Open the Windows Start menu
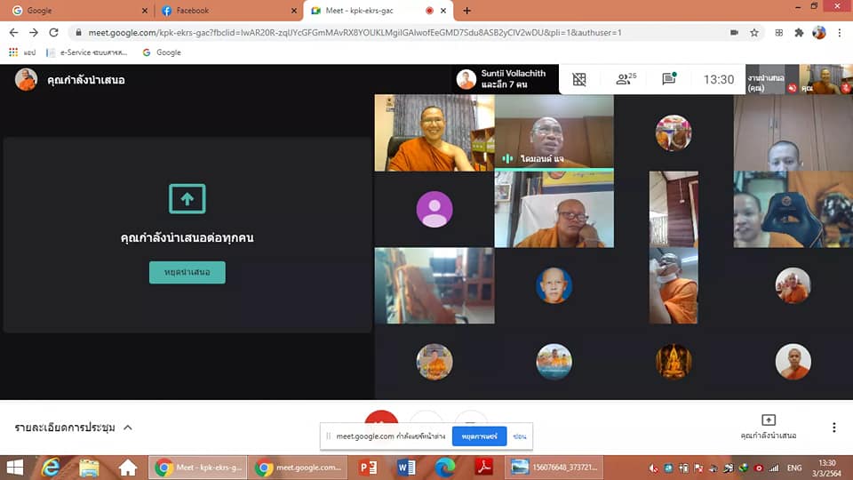 [x=15, y=468]
